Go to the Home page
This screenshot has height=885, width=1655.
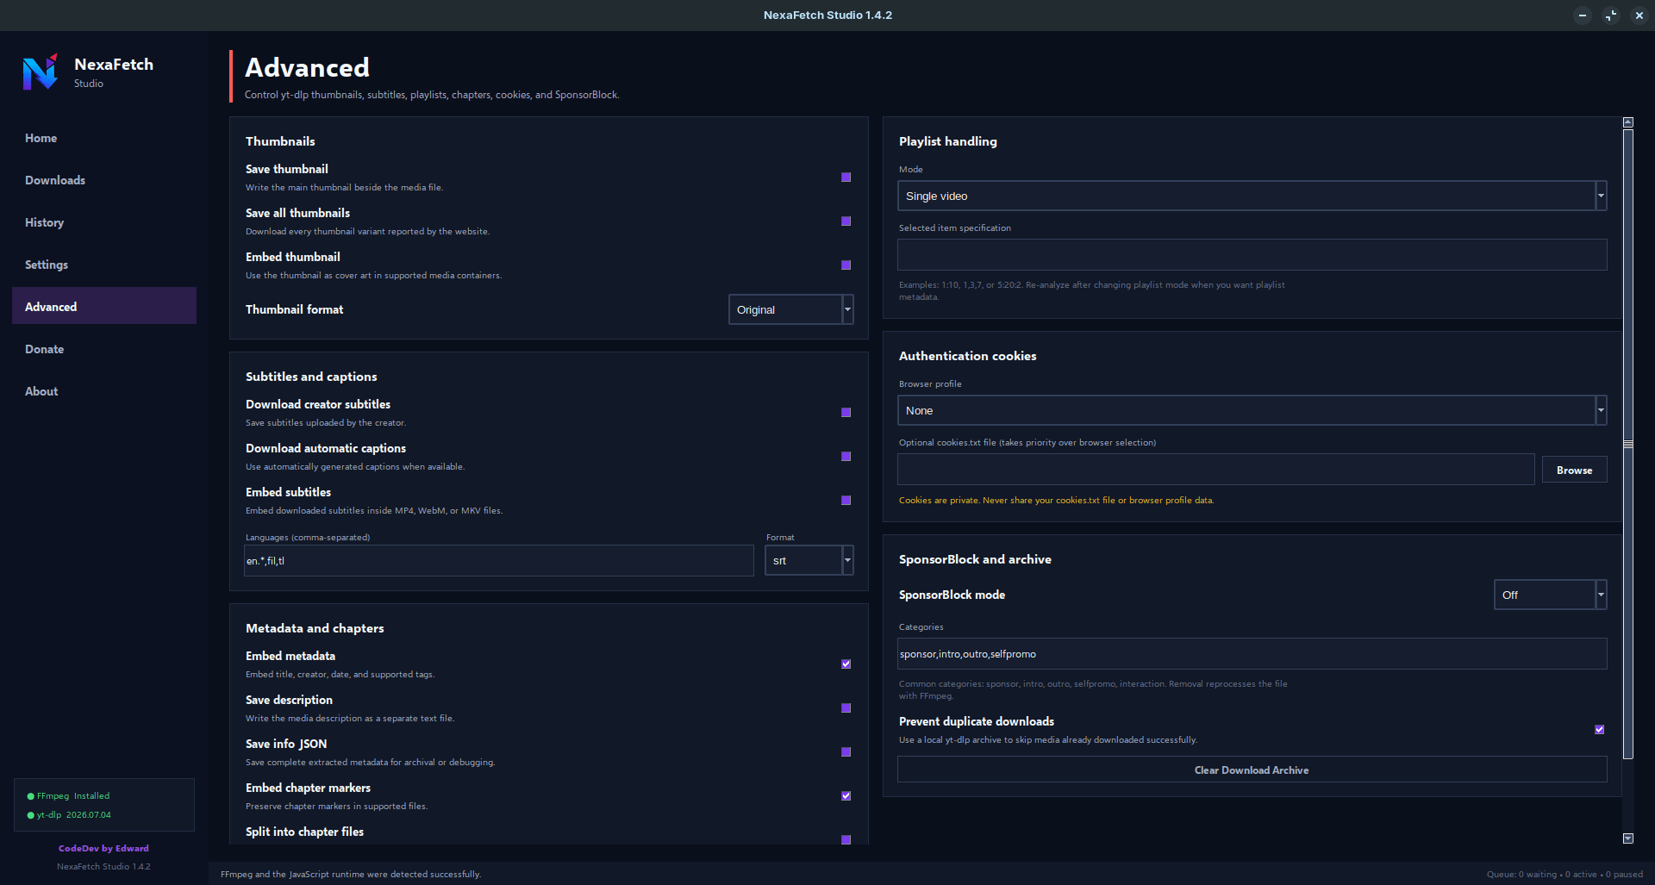click(x=104, y=138)
